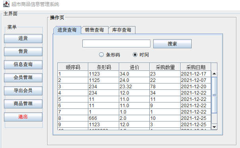240x148 pixels.
Task: Select barcode cell 666
Action: coord(104,118)
